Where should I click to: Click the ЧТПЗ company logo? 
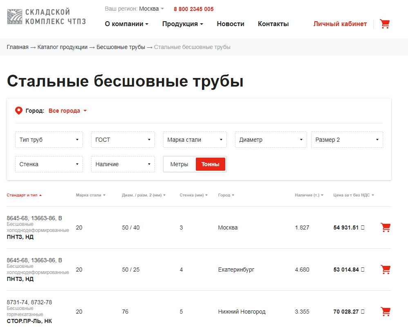pyautogui.click(x=46, y=17)
